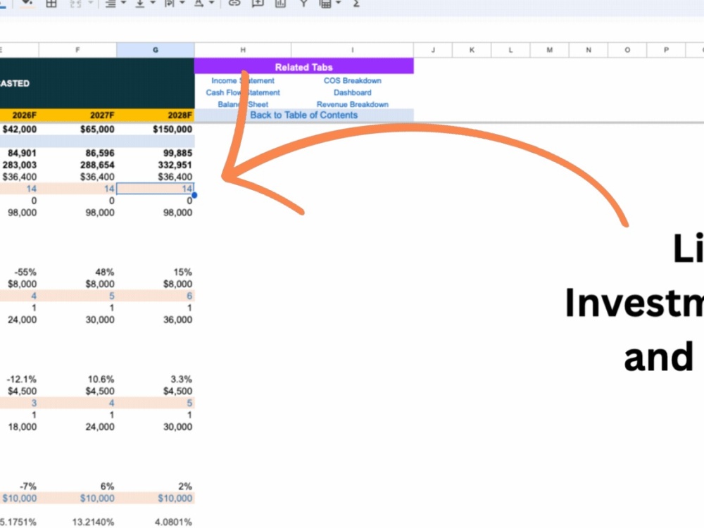
Task: Click Back to Table of Contents
Action: 304,115
